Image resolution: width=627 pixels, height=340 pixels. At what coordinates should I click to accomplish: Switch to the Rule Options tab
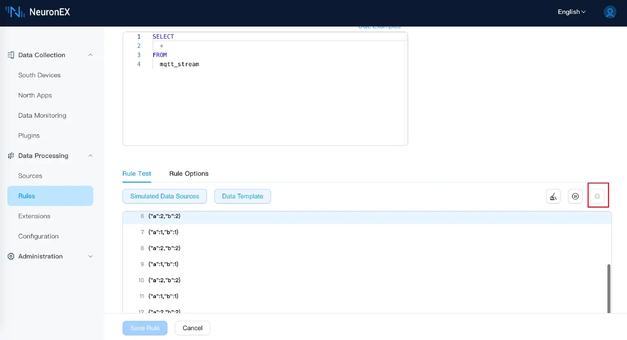(x=189, y=174)
